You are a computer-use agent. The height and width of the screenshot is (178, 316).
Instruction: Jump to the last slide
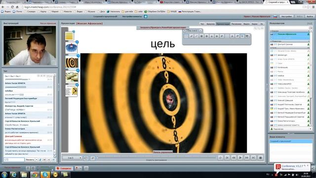(x=253, y=158)
